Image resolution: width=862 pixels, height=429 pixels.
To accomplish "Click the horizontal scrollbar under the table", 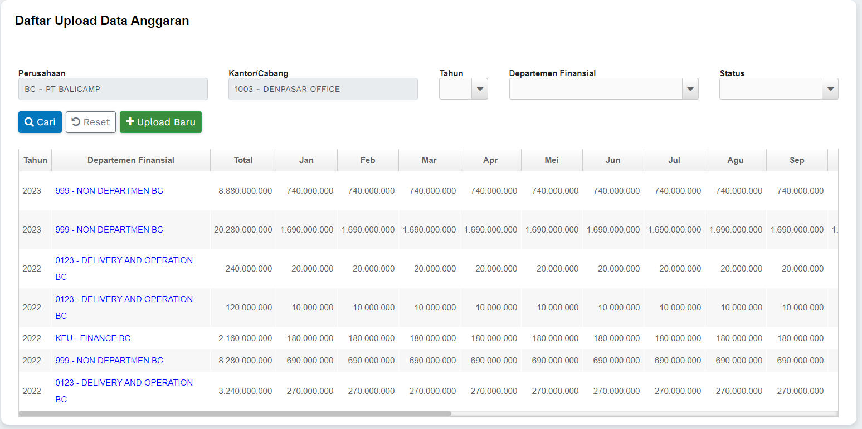I will tap(235, 414).
